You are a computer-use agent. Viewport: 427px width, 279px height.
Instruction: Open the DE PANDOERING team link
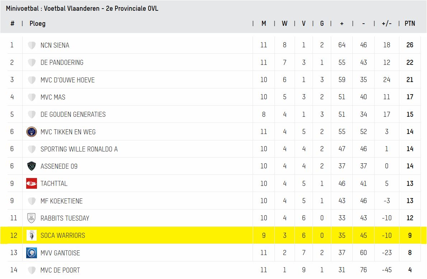pos(62,63)
